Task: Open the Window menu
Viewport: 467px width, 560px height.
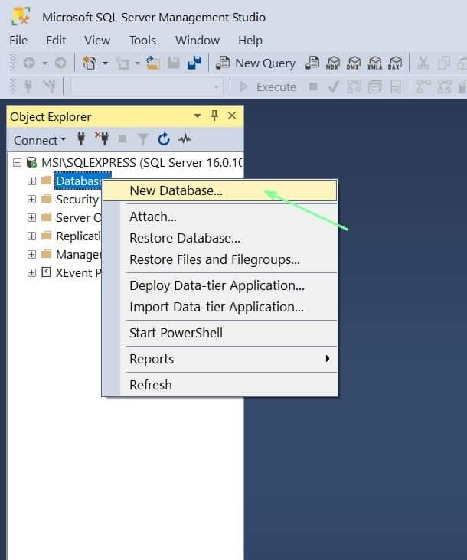Action: click(x=198, y=41)
